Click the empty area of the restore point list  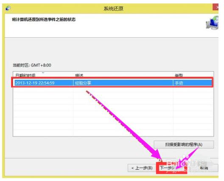pos(113,111)
